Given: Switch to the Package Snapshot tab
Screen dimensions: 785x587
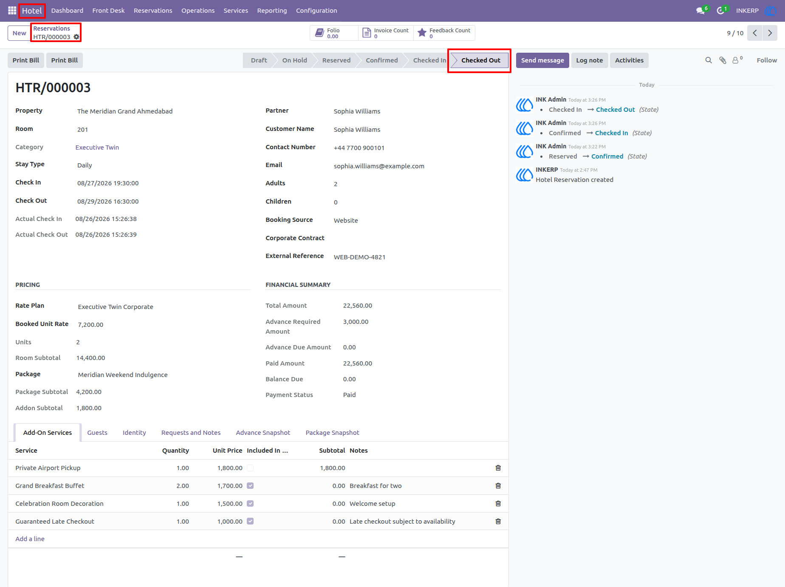Looking at the screenshot, I should [x=332, y=433].
